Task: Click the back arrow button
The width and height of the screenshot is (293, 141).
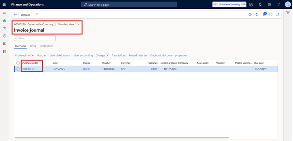Action: click(x=15, y=15)
